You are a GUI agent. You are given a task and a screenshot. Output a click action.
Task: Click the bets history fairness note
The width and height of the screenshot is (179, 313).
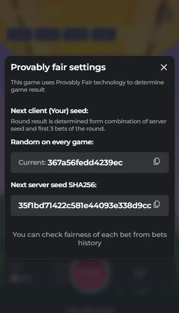click(89, 239)
